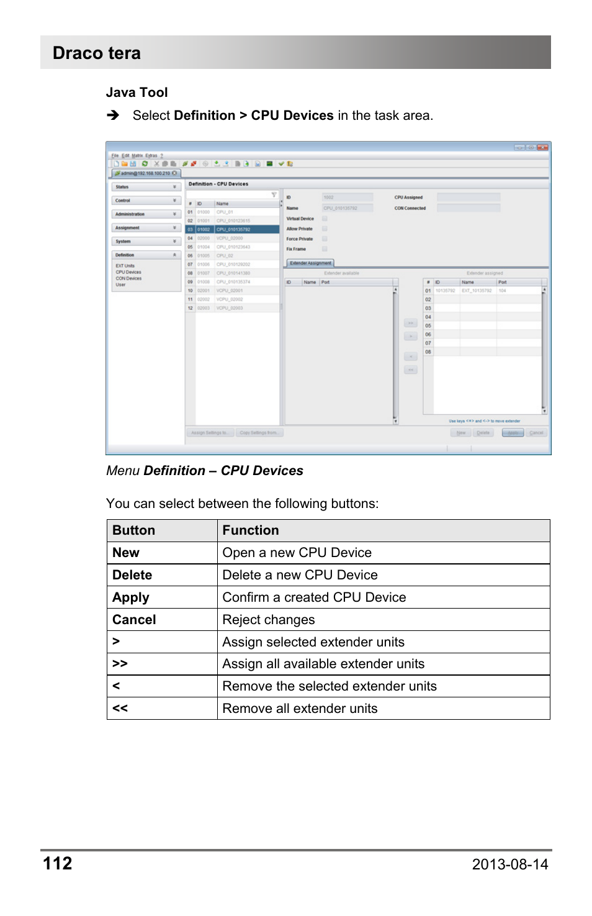Select the highlighted CPU_010135792 row
The image size is (592, 916).
coord(233,229)
